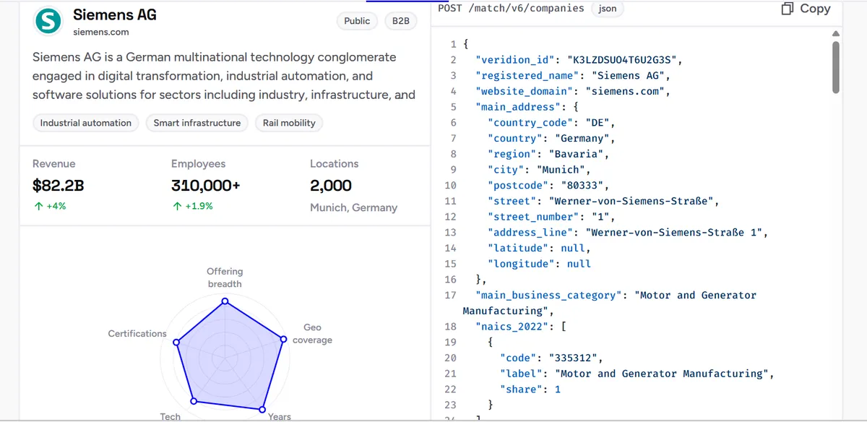Click the company description paragraph
The width and height of the screenshot is (867, 422).
click(224, 76)
